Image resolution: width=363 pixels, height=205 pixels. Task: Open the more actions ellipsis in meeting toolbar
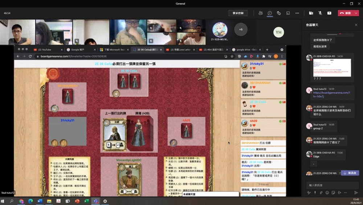point(297,13)
